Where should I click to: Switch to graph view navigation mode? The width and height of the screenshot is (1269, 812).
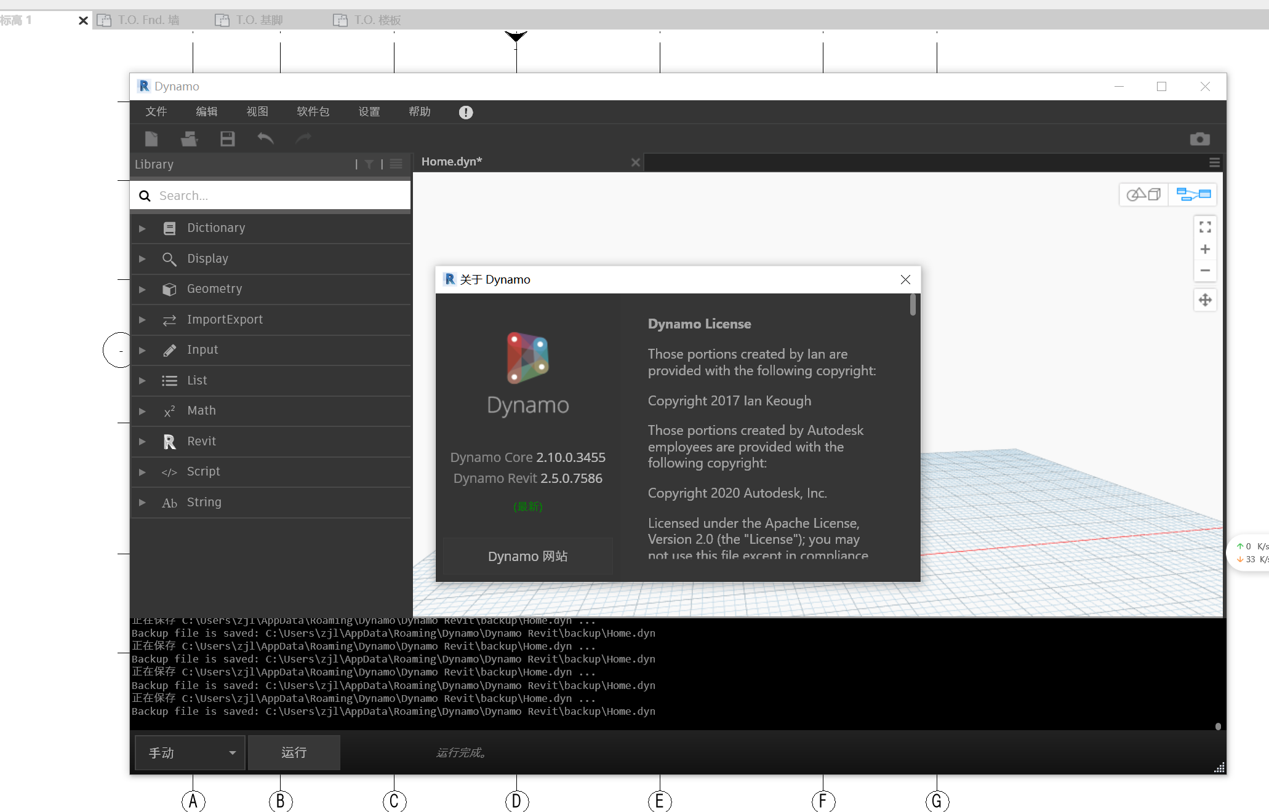pyautogui.click(x=1193, y=195)
